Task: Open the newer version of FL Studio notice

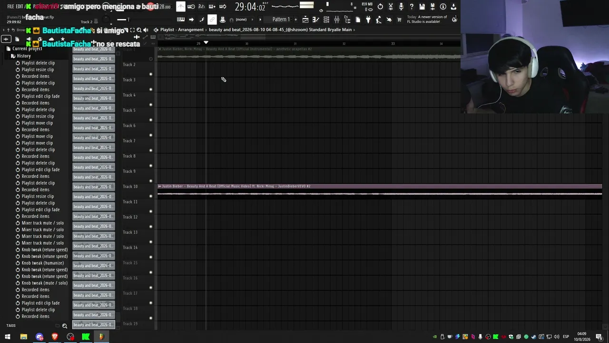Action: pos(427,20)
